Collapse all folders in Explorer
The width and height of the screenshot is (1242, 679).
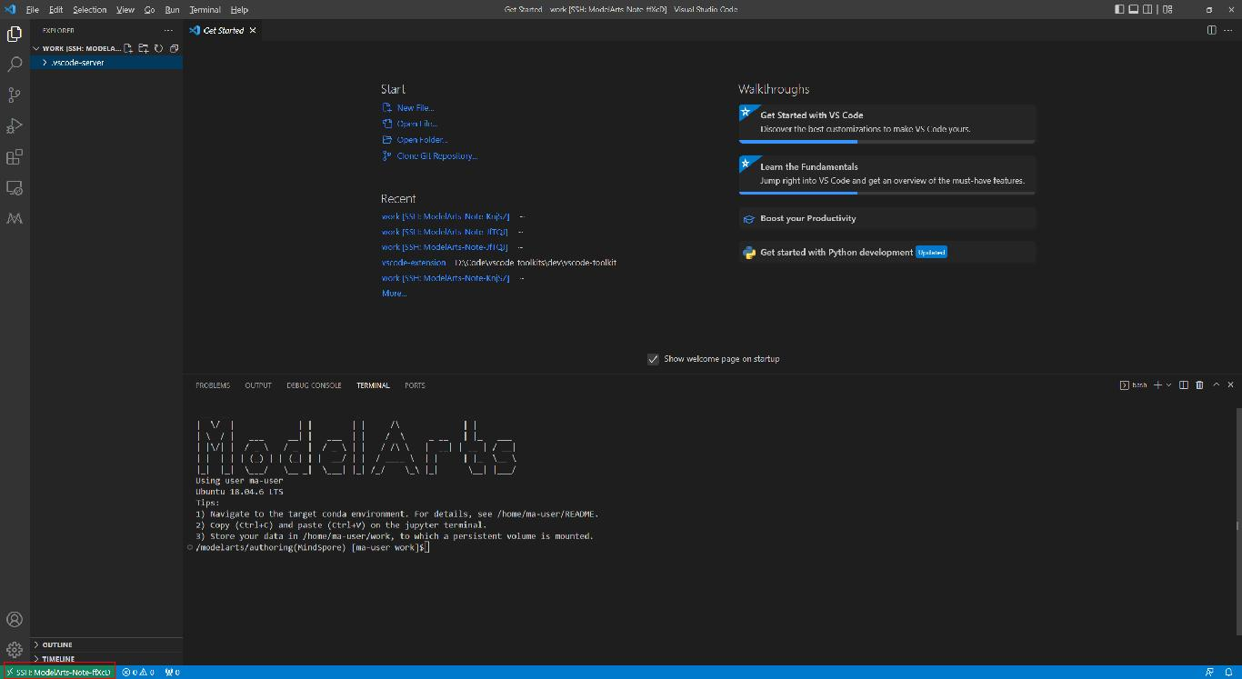173,48
